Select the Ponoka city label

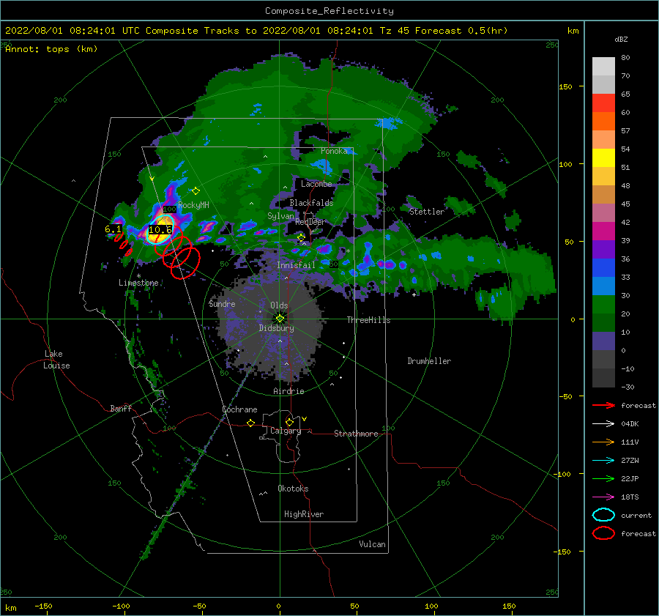334,151
